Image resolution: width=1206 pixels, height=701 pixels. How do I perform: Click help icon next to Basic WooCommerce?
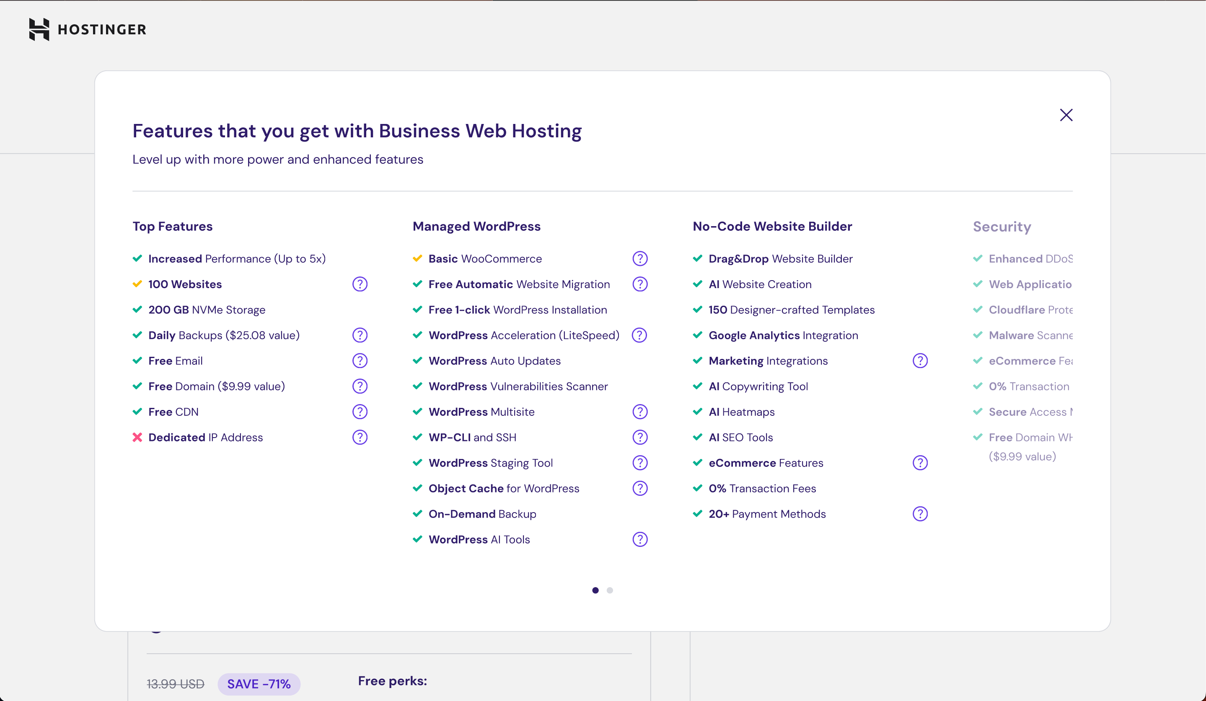(x=640, y=259)
